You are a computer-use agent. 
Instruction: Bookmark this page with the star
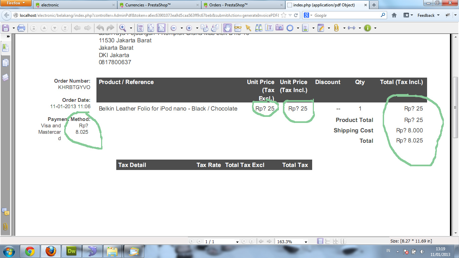tap(284, 15)
